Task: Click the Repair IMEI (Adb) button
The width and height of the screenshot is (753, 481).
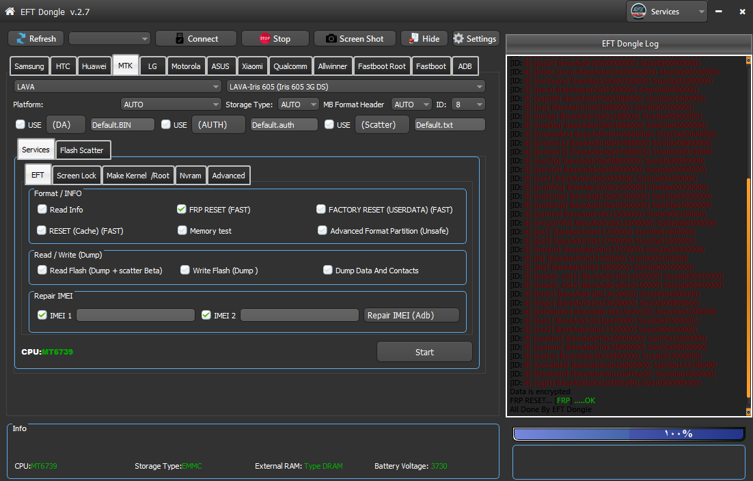Action: tap(411, 315)
